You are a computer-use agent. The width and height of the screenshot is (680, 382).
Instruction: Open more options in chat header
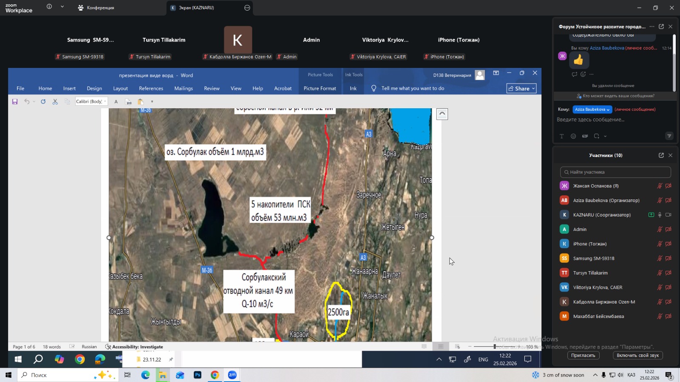(652, 26)
